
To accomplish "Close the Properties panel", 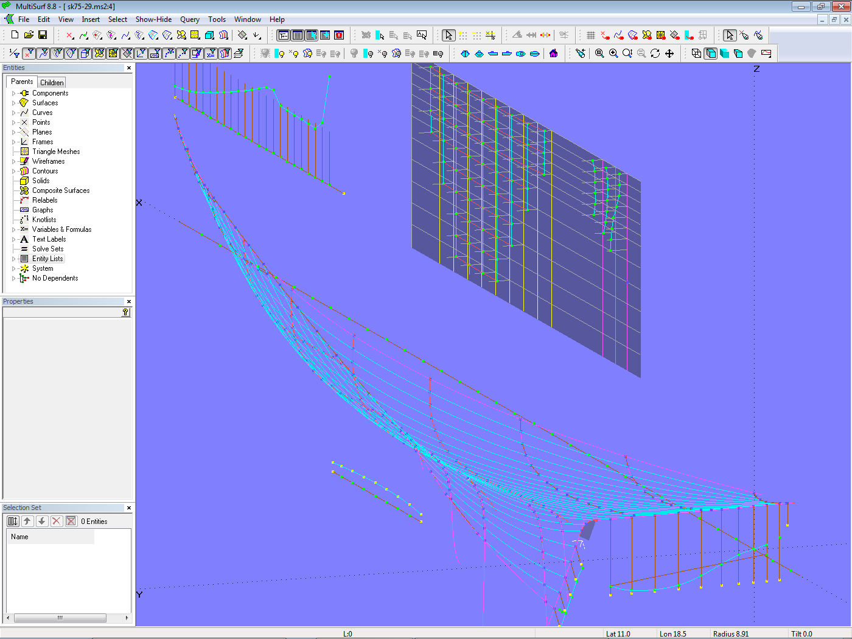I will [x=129, y=301].
